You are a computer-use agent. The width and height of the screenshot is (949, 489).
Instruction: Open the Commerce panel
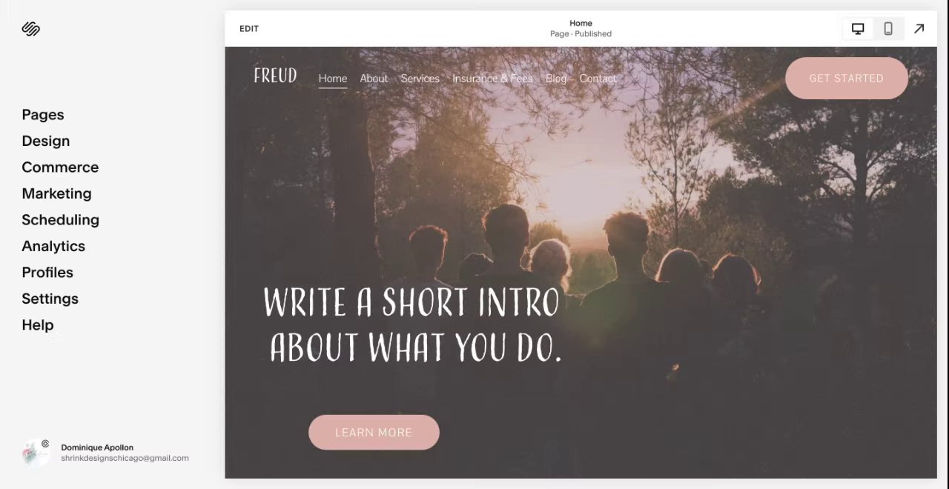pos(60,167)
